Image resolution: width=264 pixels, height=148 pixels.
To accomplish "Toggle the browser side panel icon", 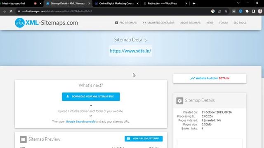I will point(253,11).
